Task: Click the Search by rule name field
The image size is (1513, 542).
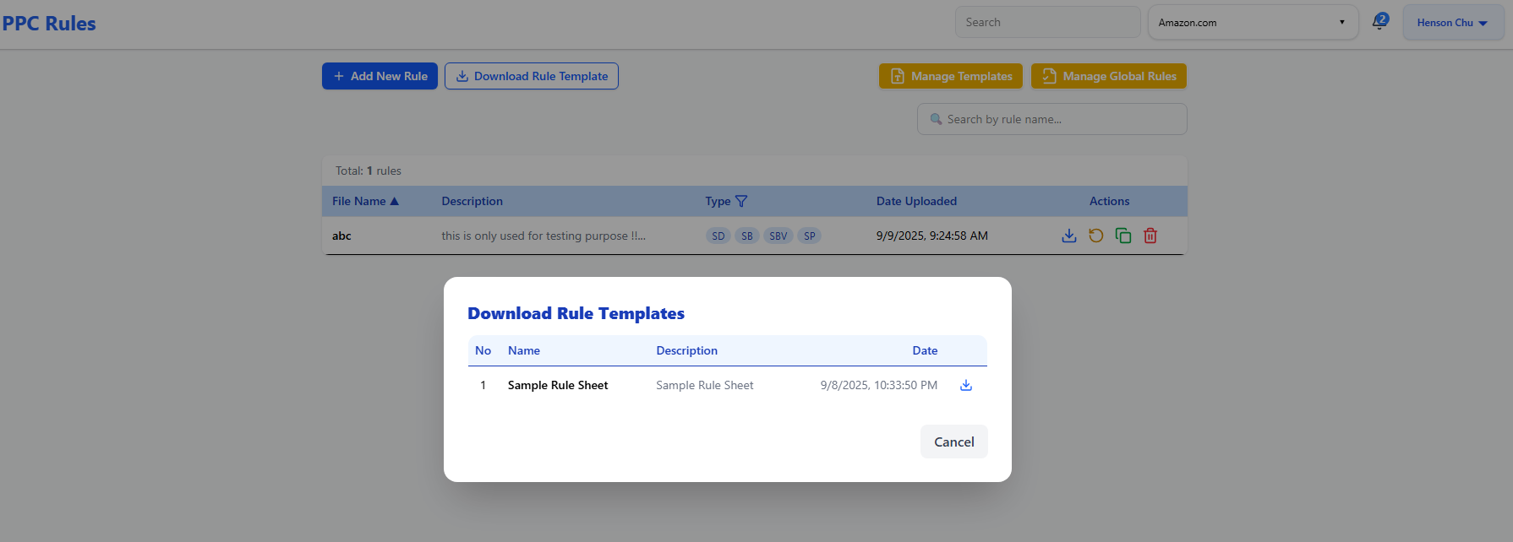Action: [1052, 119]
